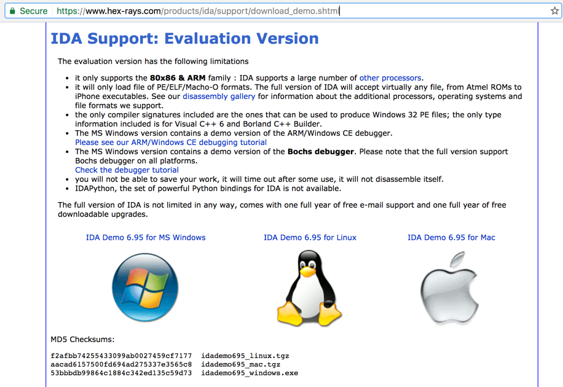Image resolution: width=563 pixels, height=387 pixels.
Task: Click 'The full version of IDA is not limited' paragraph
Action: pos(282,209)
